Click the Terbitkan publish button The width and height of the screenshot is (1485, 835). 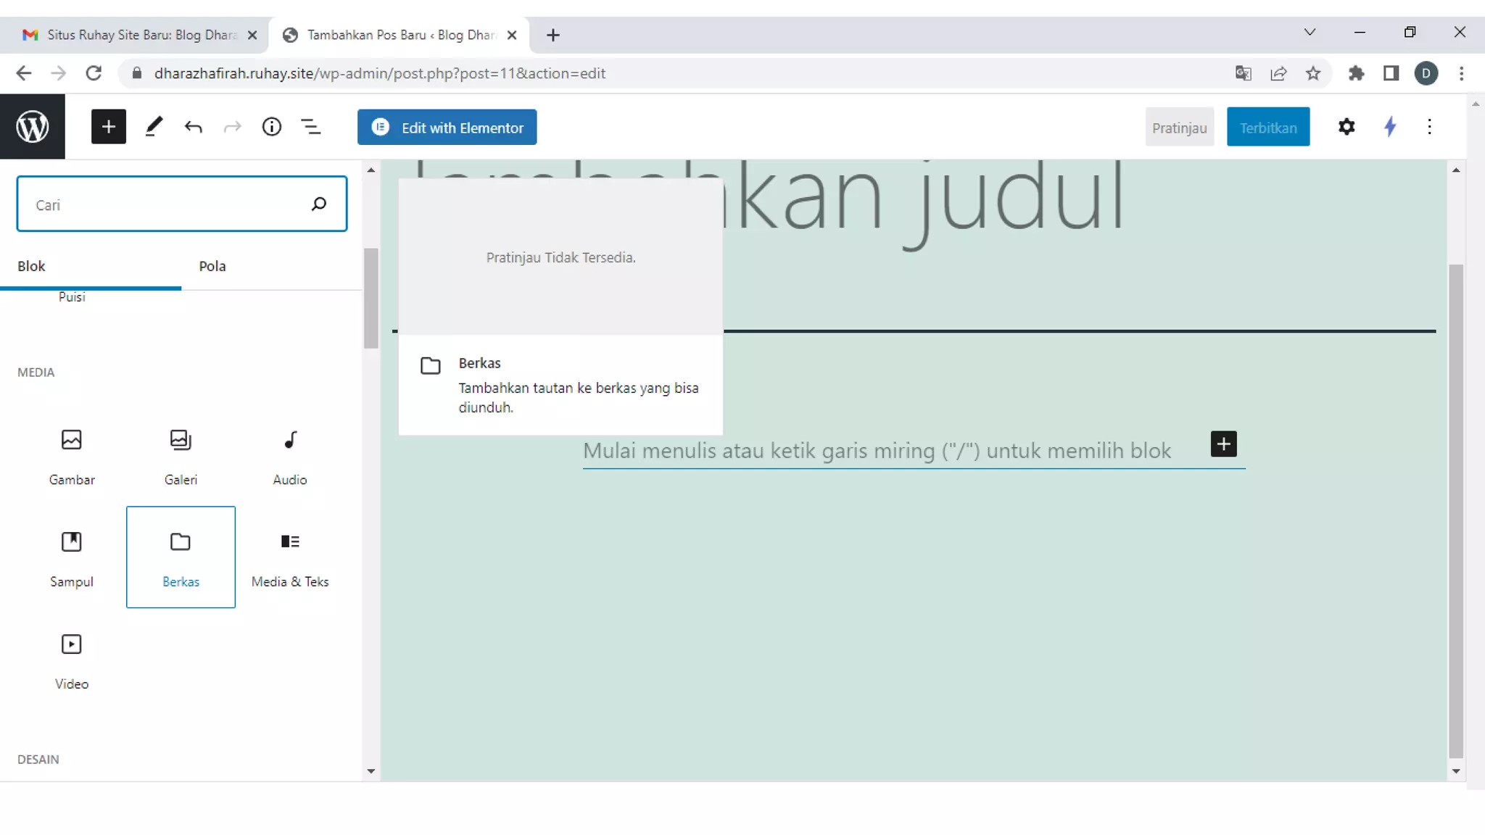coord(1267,127)
